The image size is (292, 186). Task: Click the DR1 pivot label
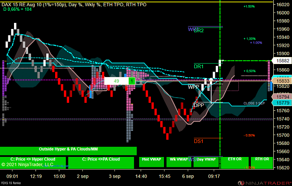[199, 66]
